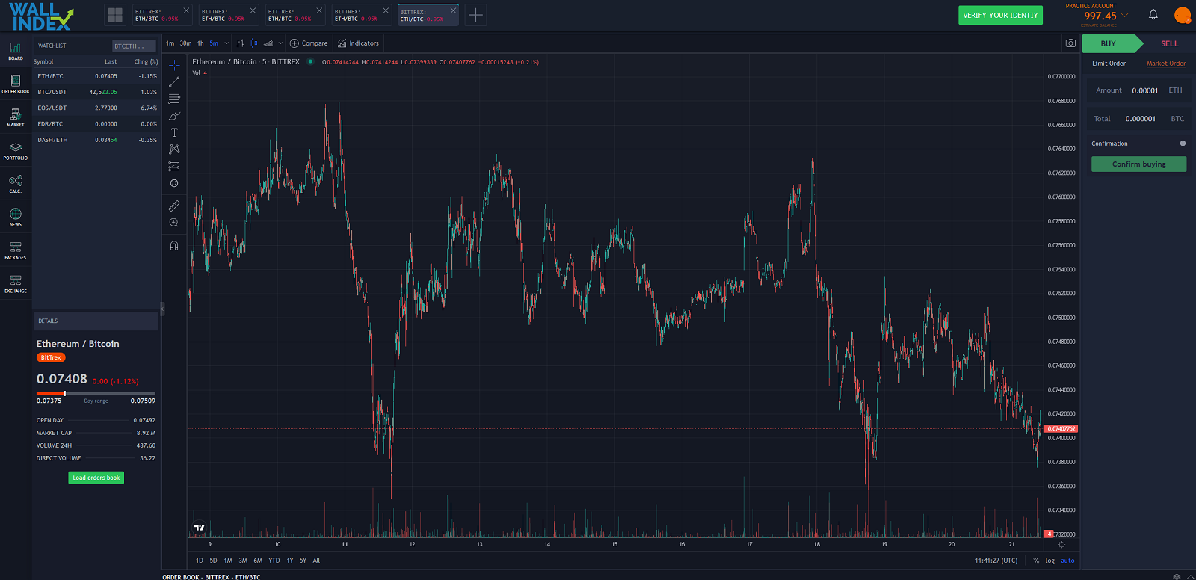
Task: Open the emoji icons tool
Action: click(x=174, y=183)
